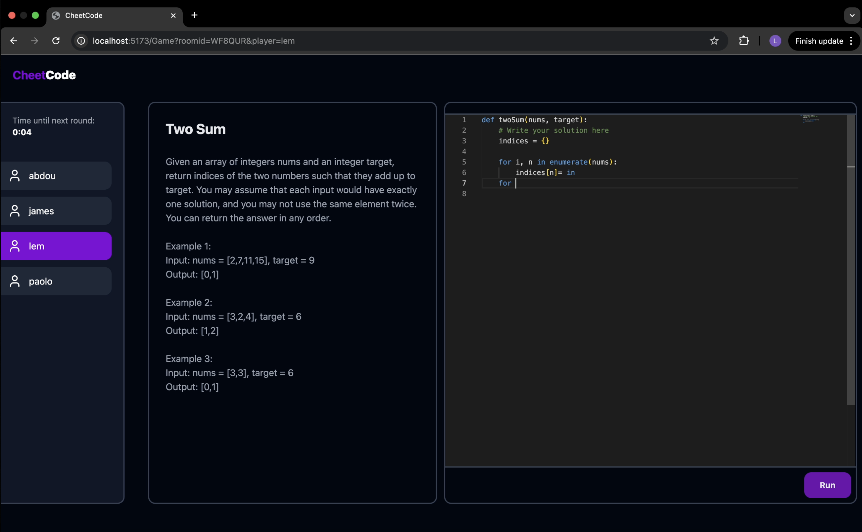The image size is (862, 532).
Task: Click the Finish update button
Action: (x=818, y=41)
